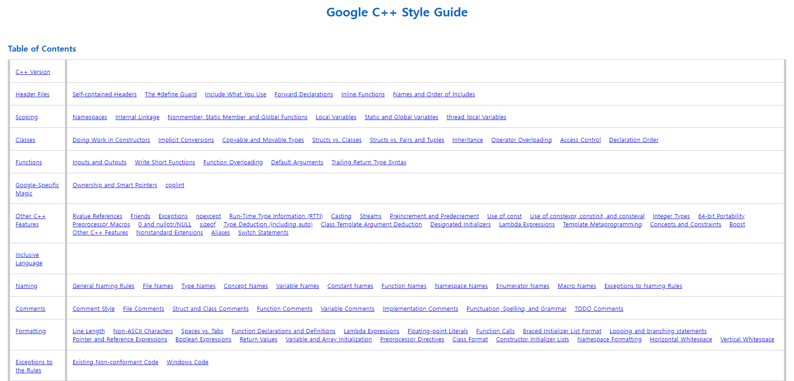This screenshot has height=381, width=794.
Task: Open Use of const link
Action: pos(505,216)
